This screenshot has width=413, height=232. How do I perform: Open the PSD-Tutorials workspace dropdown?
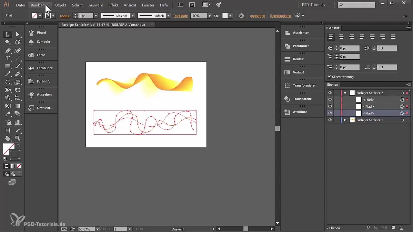[316, 5]
